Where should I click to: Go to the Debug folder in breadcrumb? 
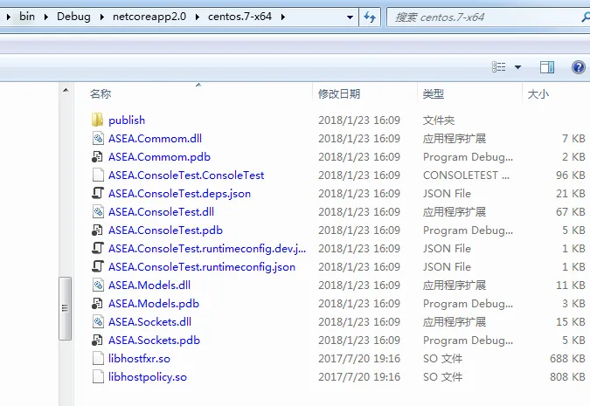(x=73, y=17)
